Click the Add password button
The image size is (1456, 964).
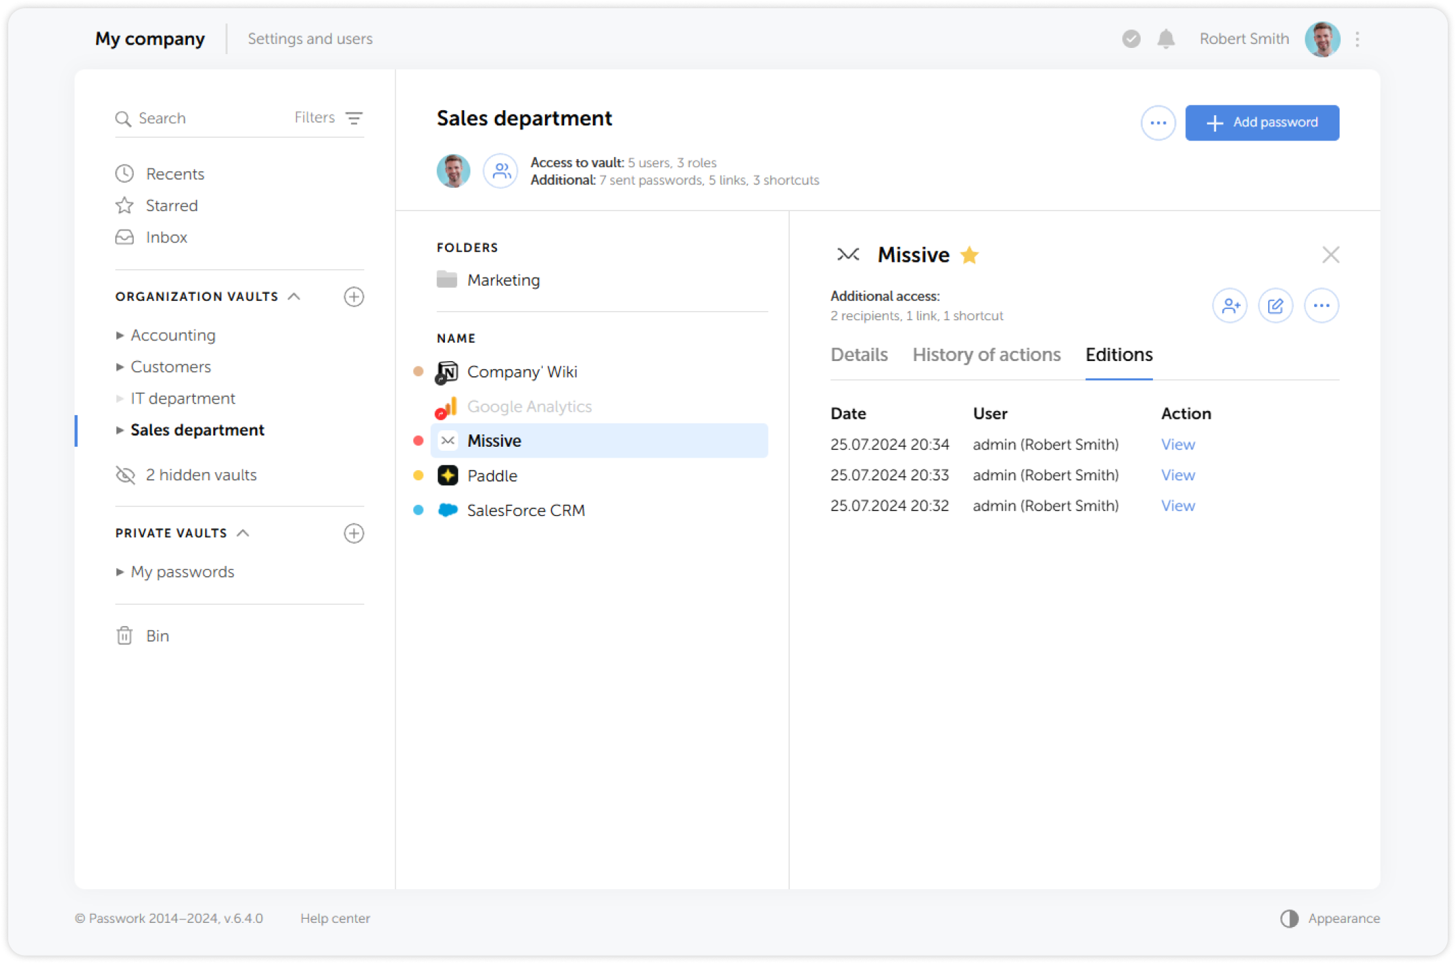coord(1262,123)
